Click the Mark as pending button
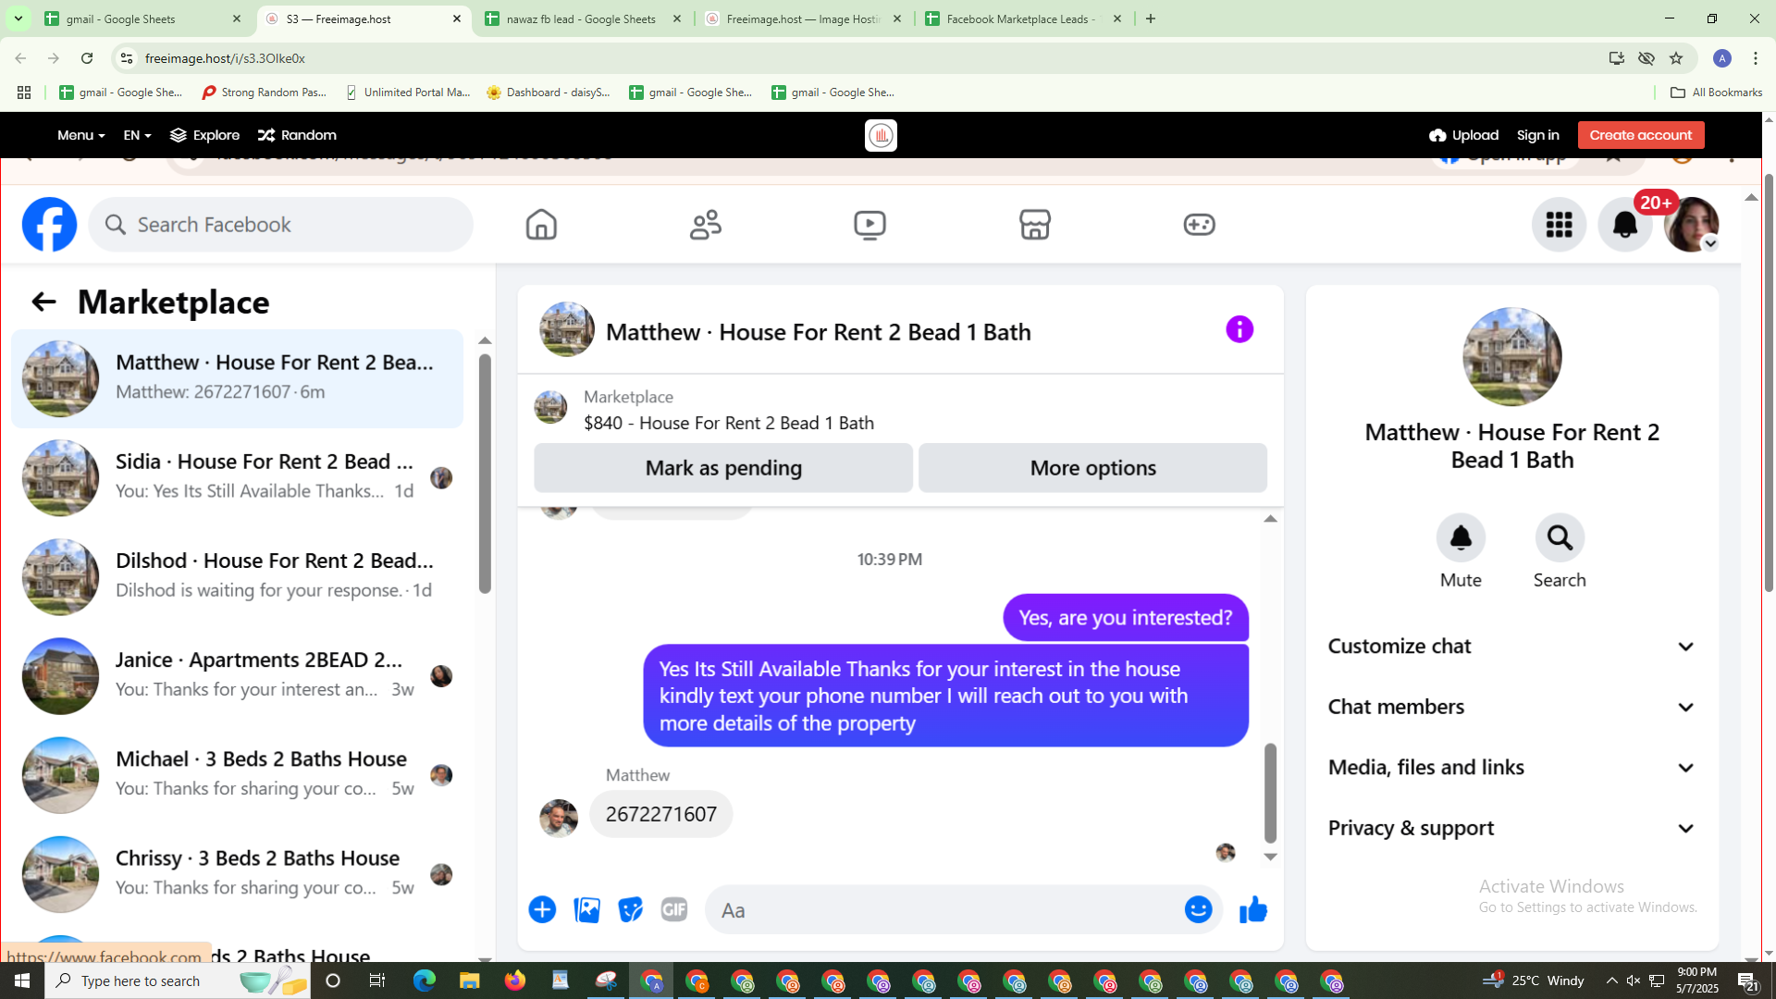1776x999 pixels. click(x=723, y=468)
